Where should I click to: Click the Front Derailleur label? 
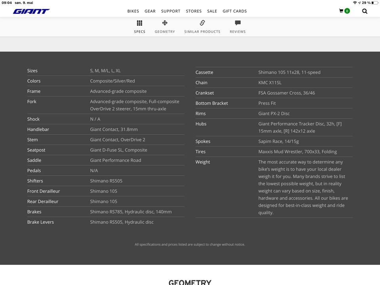44,191
